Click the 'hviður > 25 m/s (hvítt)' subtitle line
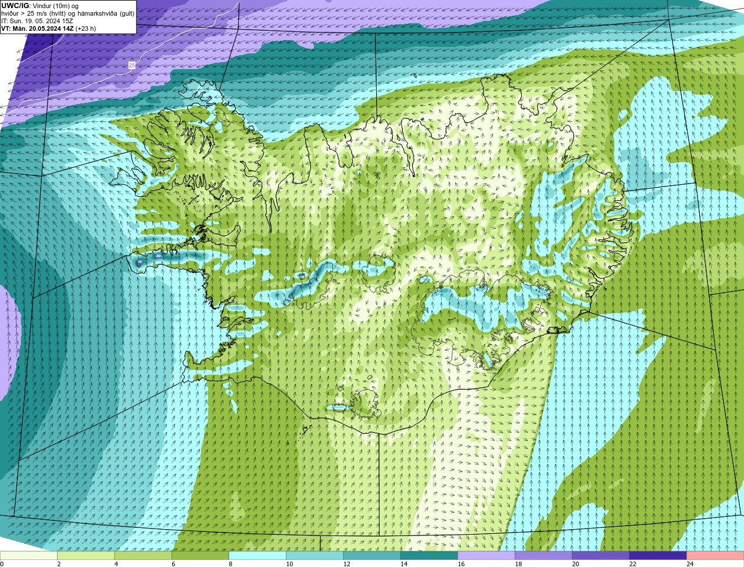 point(67,13)
